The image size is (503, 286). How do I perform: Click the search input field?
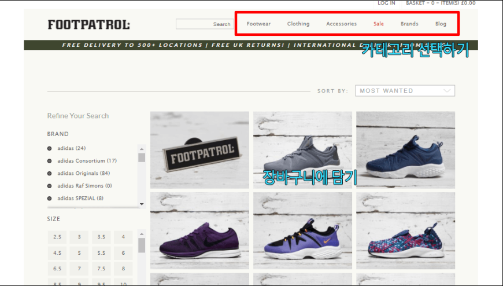click(205, 24)
